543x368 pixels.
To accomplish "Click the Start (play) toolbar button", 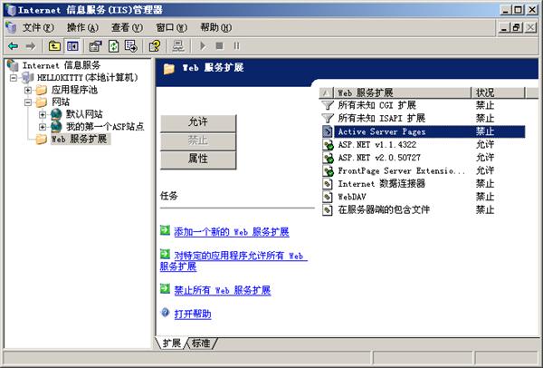I will 203,46.
